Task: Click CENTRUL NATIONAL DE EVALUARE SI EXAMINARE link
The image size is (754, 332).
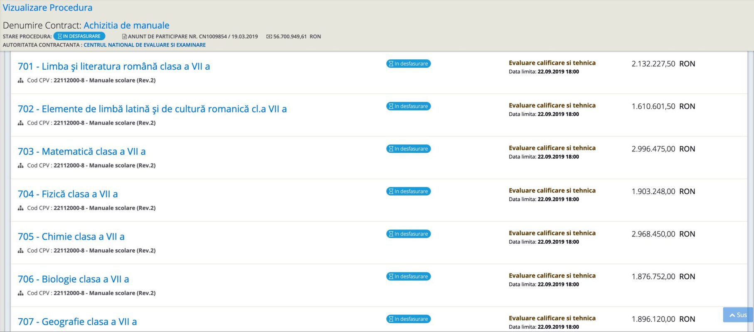Action: coord(145,45)
